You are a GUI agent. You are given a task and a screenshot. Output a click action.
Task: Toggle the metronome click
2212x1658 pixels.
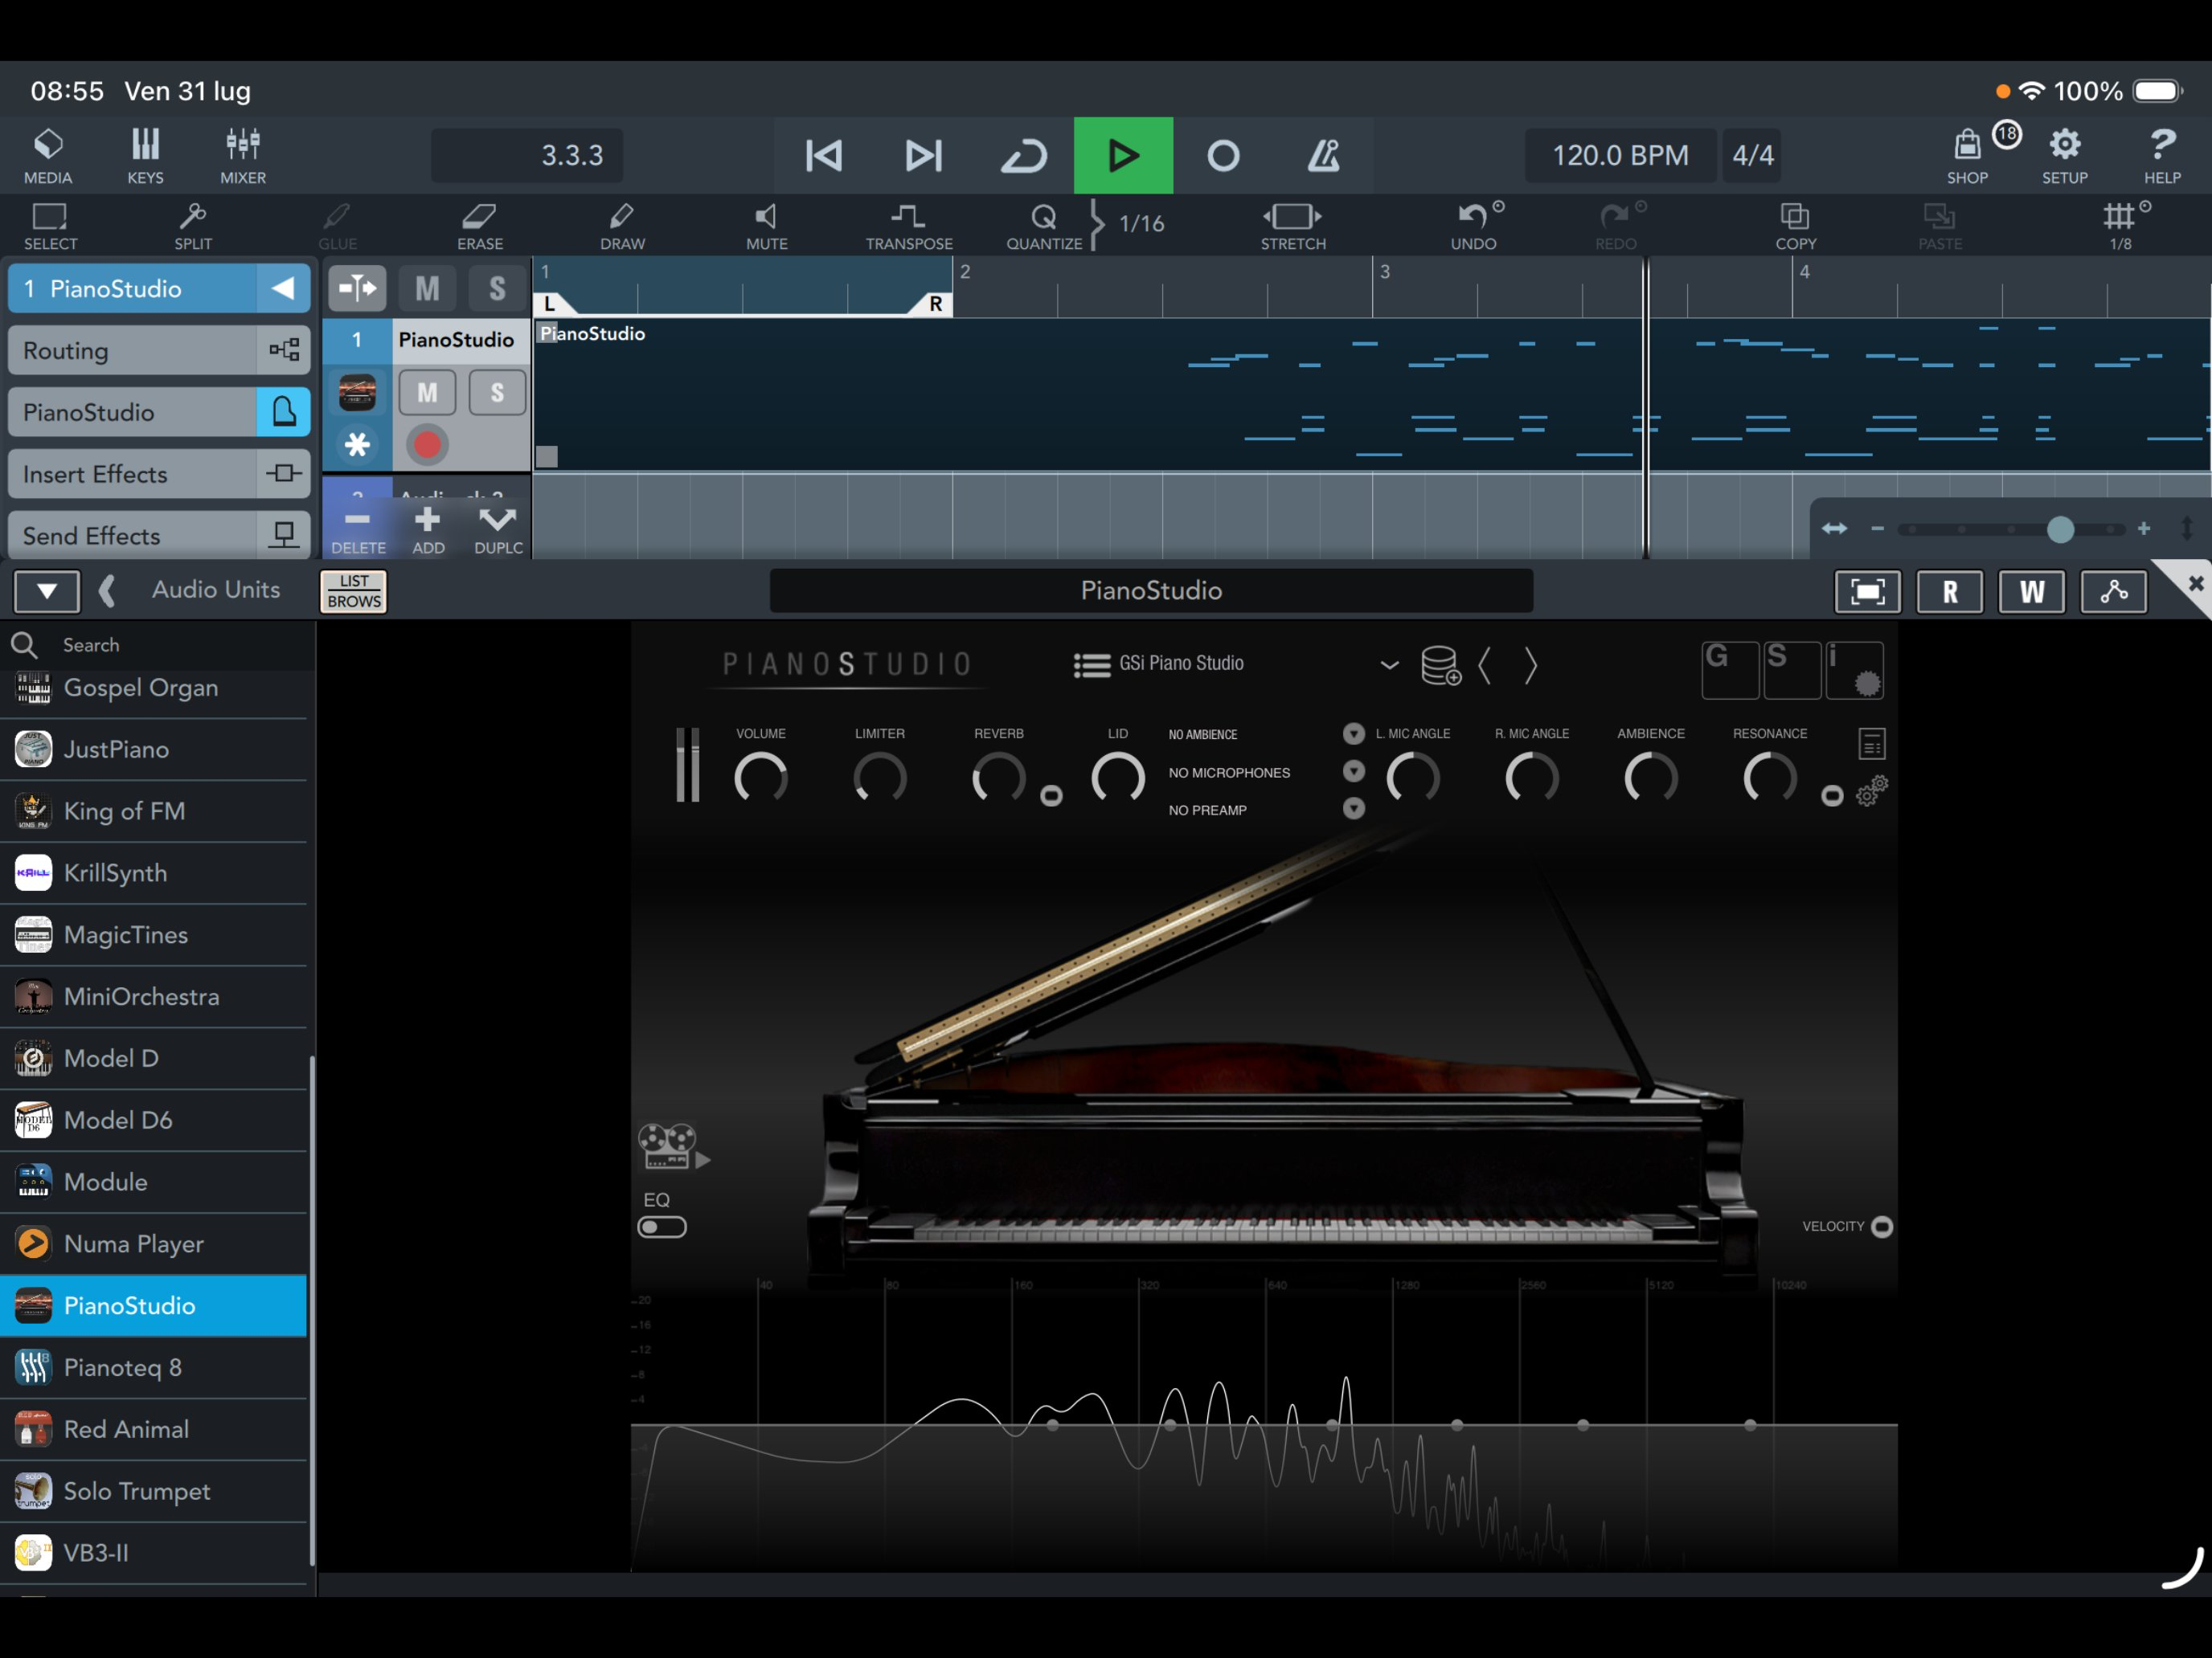(1323, 155)
